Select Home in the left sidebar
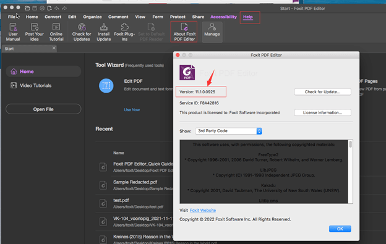Viewport: 386px width, 244px height. (x=43, y=72)
